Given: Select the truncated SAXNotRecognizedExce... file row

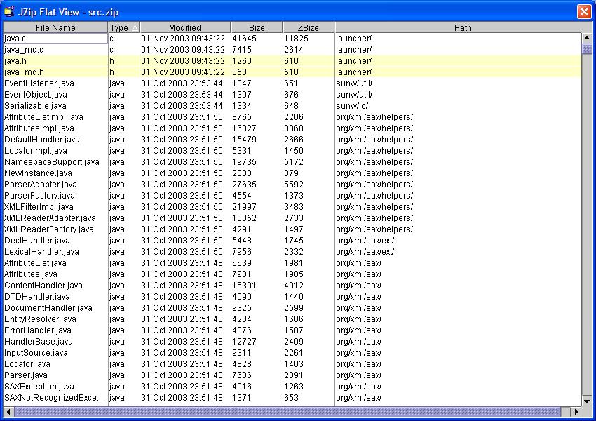Looking at the screenshot, I should click(x=292, y=397).
